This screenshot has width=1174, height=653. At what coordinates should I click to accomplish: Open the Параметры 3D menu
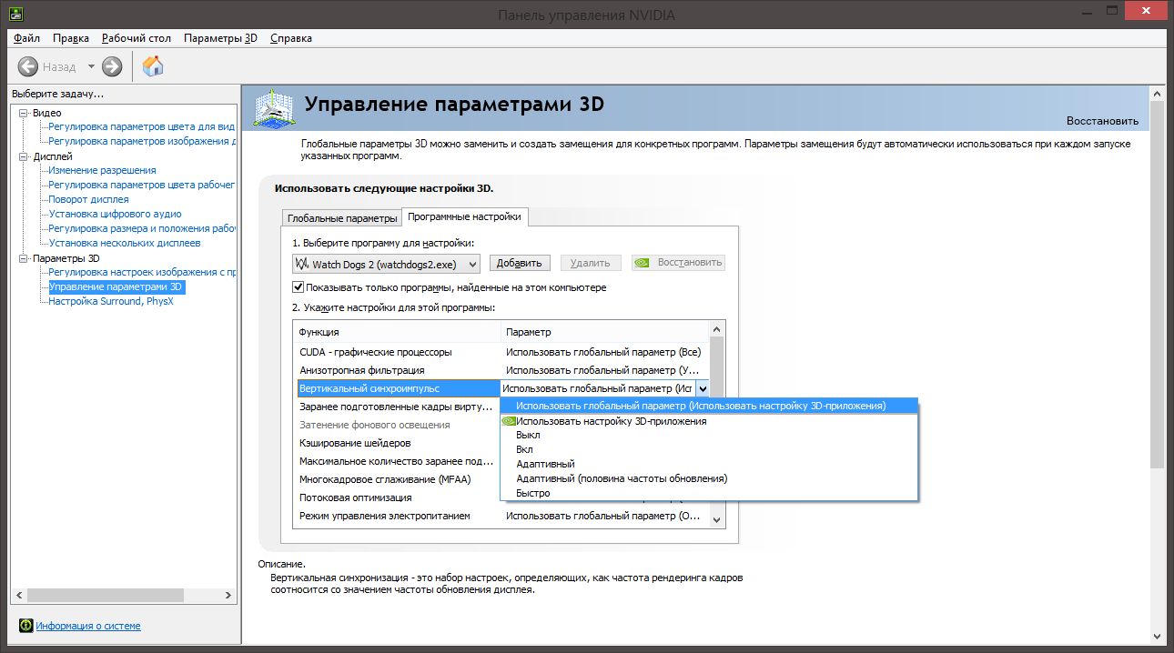221,38
